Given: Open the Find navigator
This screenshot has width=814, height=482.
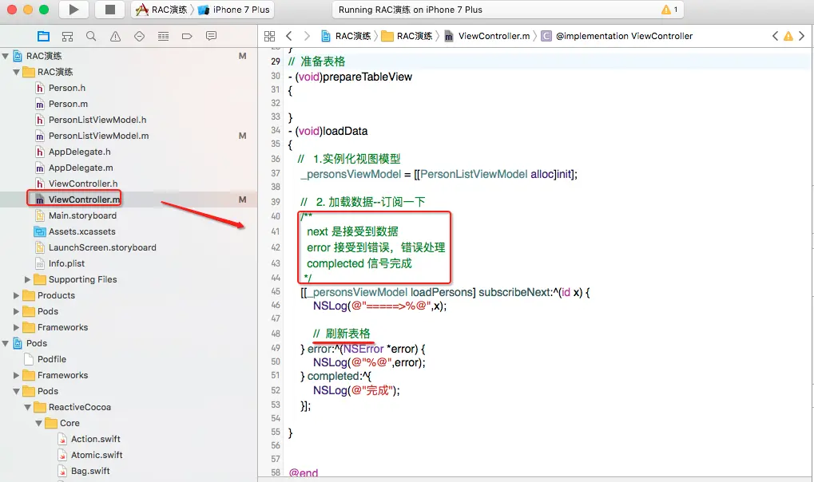Looking at the screenshot, I should tap(91, 37).
